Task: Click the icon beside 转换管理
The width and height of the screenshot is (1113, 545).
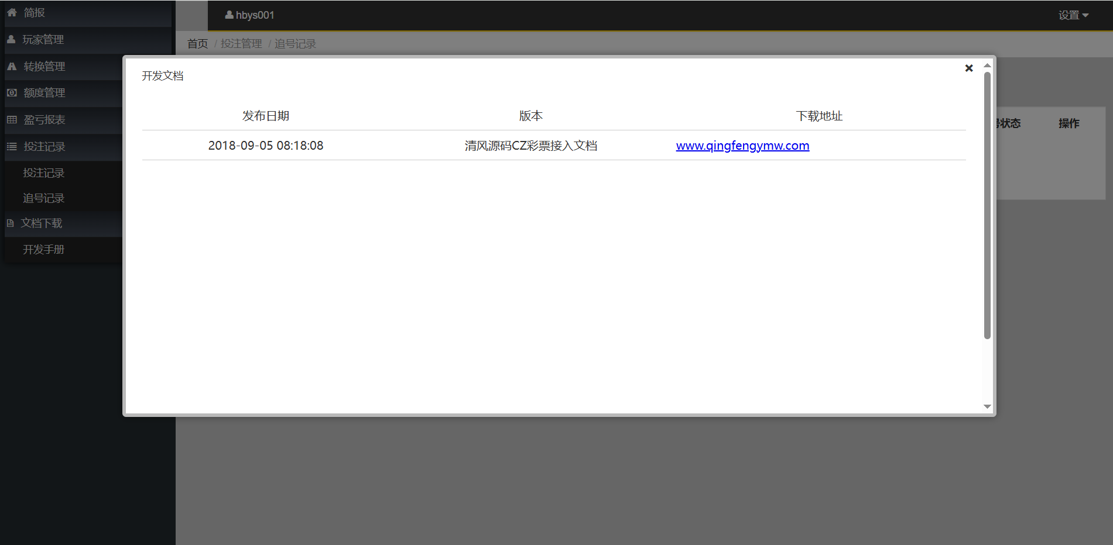Action: pos(12,66)
